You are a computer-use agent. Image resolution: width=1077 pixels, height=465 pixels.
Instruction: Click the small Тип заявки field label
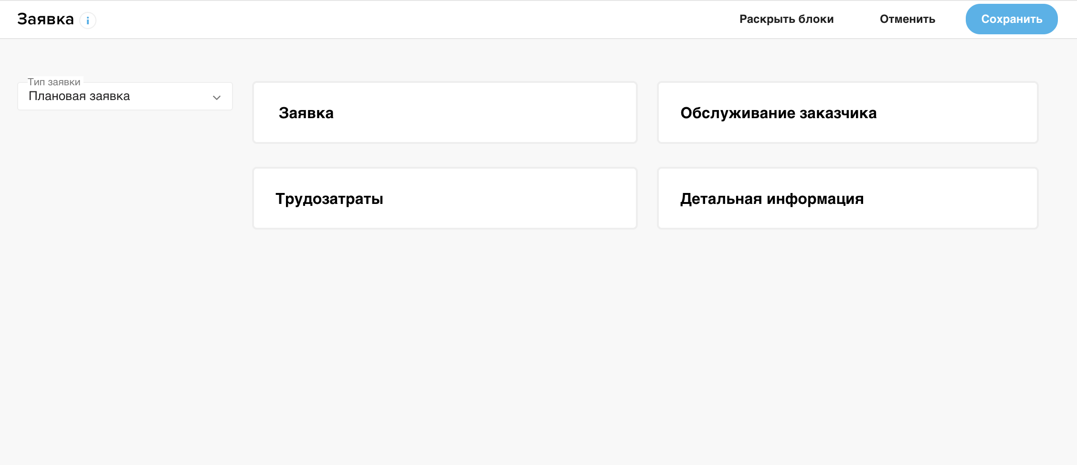coord(54,82)
